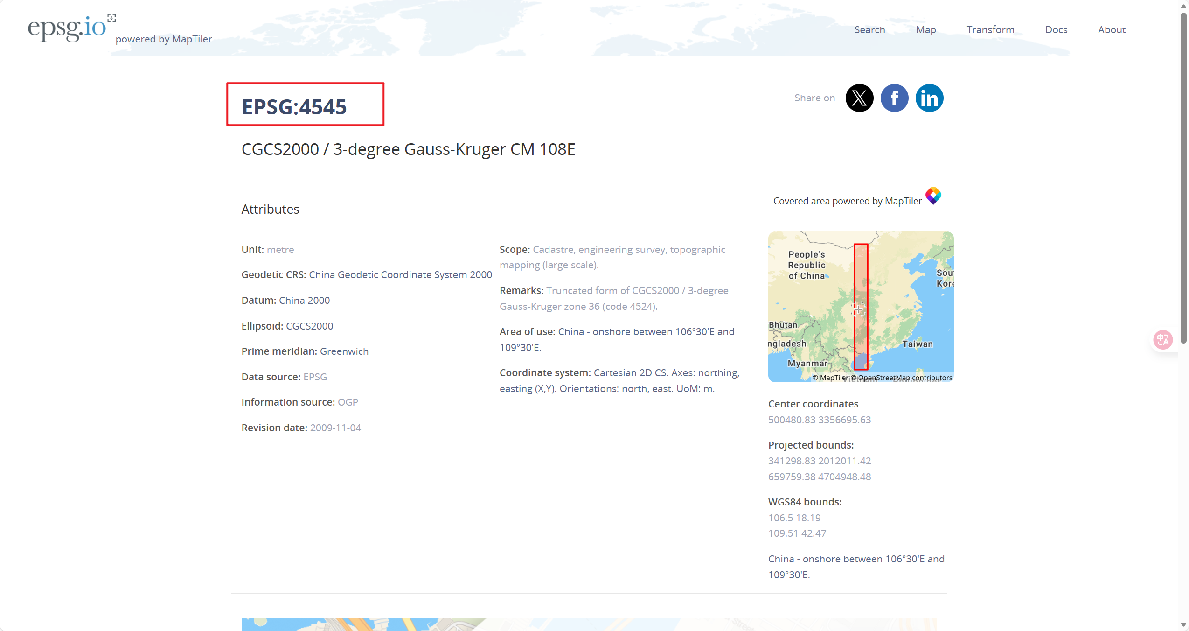Viewport: 1189px width, 631px height.
Task: Open the Docs page
Action: coord(1056,30)
